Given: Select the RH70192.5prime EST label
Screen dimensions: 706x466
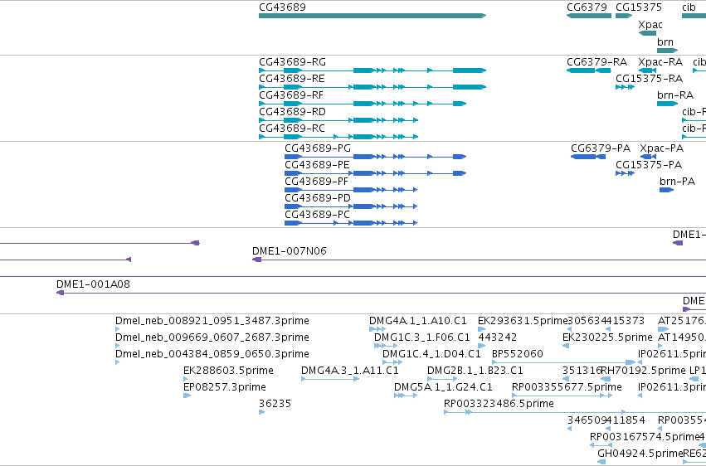Looking at the screenshot, I should click(644, 371).
